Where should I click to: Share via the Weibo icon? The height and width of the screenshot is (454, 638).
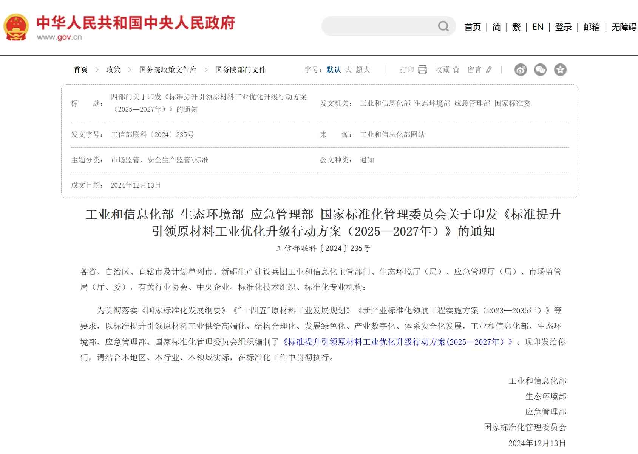(521, 70)
